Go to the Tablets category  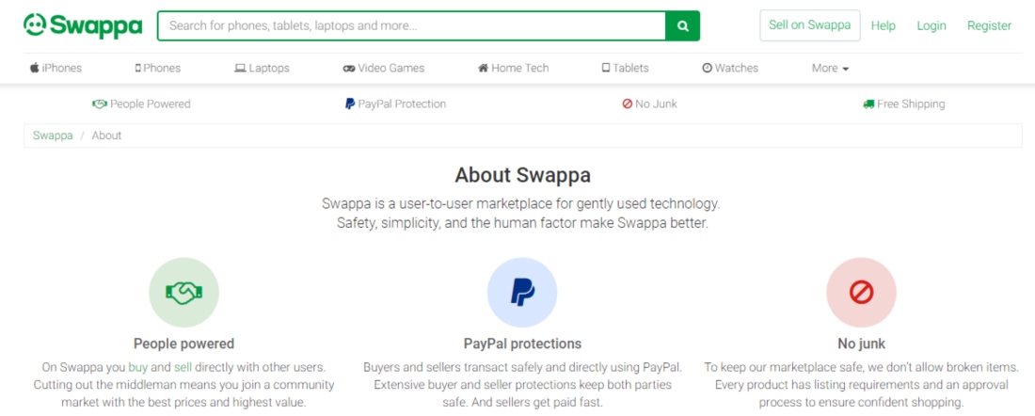[x=625, y=68]
